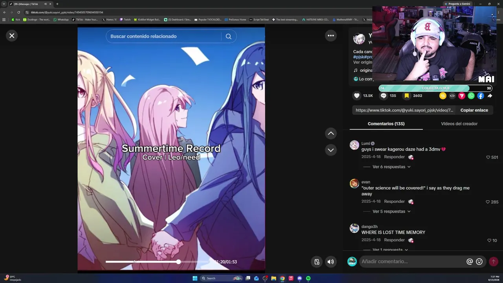503x283 pixels.
Task: Open the browser tab search dropdown
Action: point(4,4)
